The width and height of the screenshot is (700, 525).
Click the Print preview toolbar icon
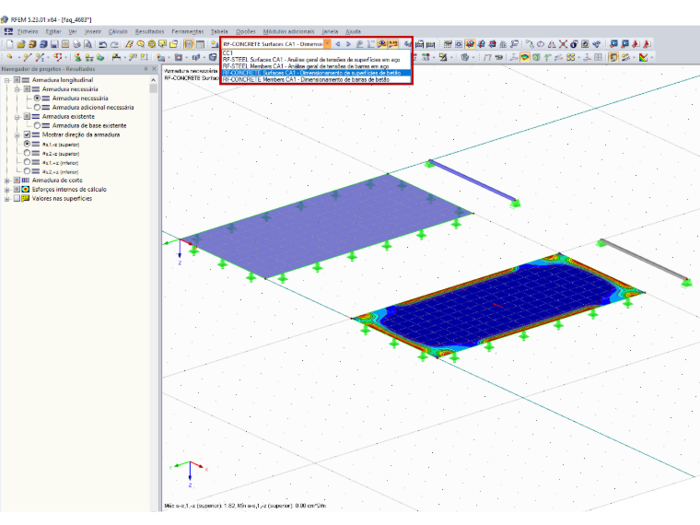(87, 44)
